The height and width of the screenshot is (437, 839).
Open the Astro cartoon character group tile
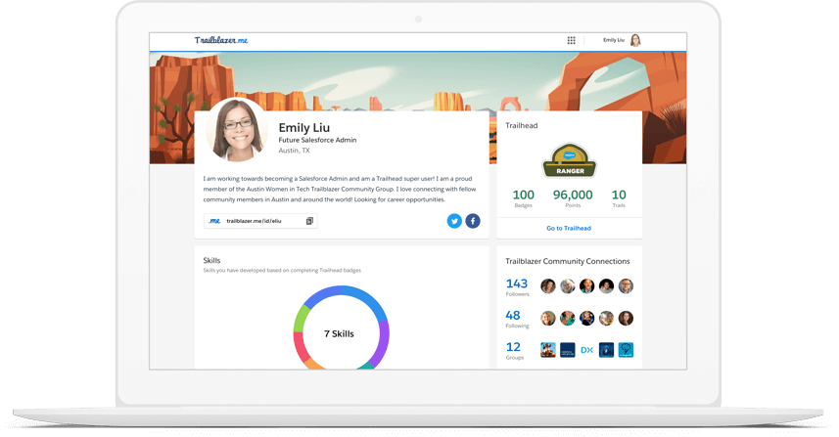(x=548, y=350)
